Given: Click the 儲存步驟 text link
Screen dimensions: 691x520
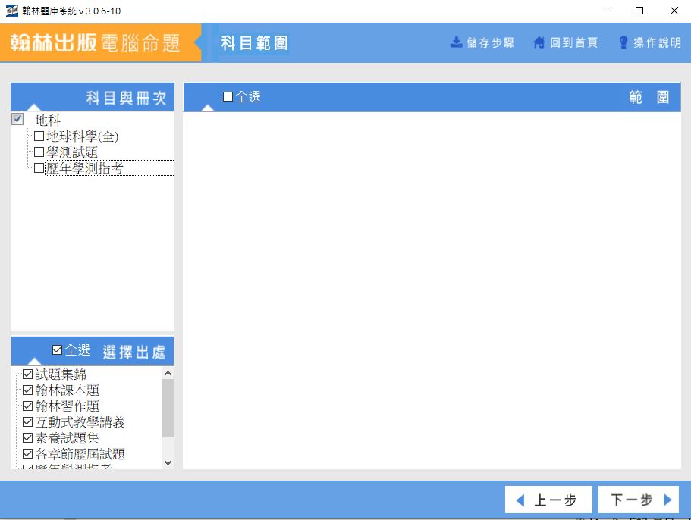Looking at the screenshot, I should click(491, 42).
